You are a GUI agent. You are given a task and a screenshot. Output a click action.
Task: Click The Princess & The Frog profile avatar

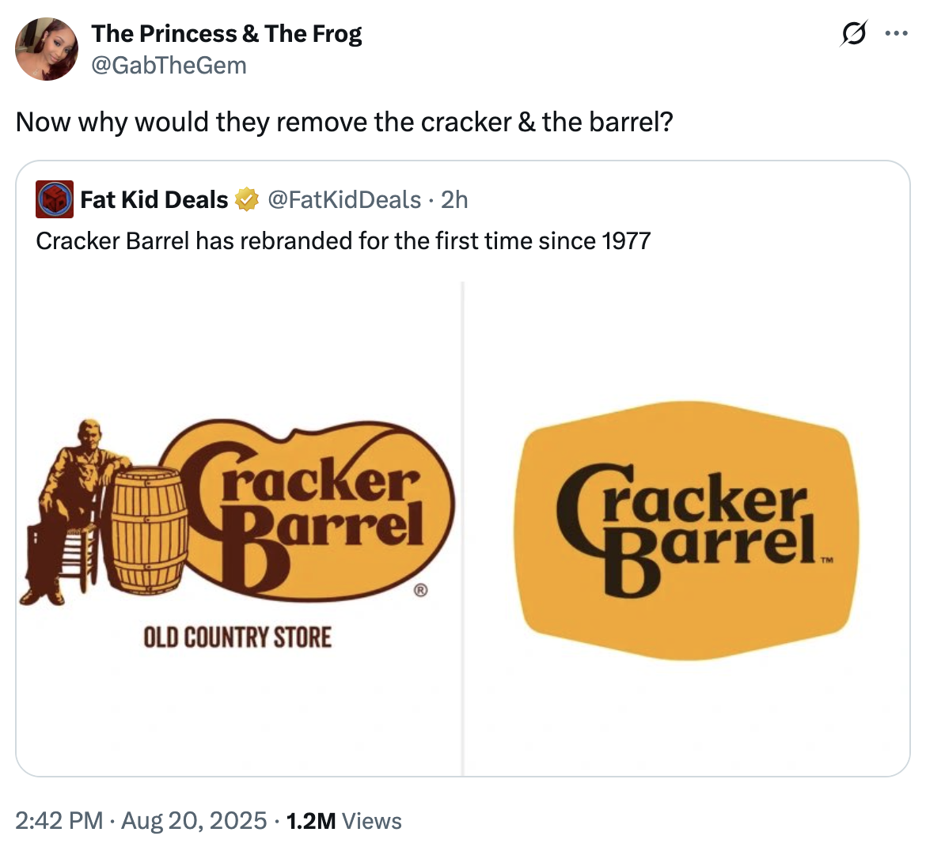pyautogui.click(x=47, y=49)
